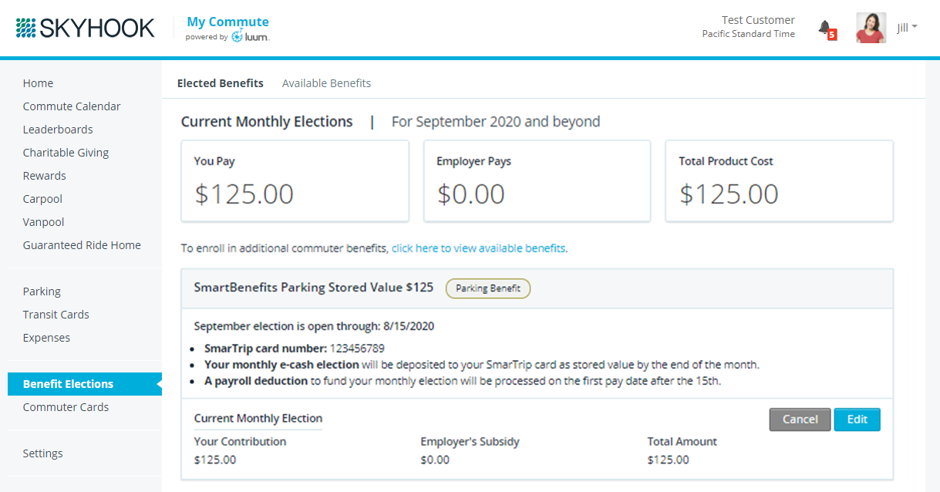Click the Parking Benefit badge
940x492 pixels.
(488, 288)
